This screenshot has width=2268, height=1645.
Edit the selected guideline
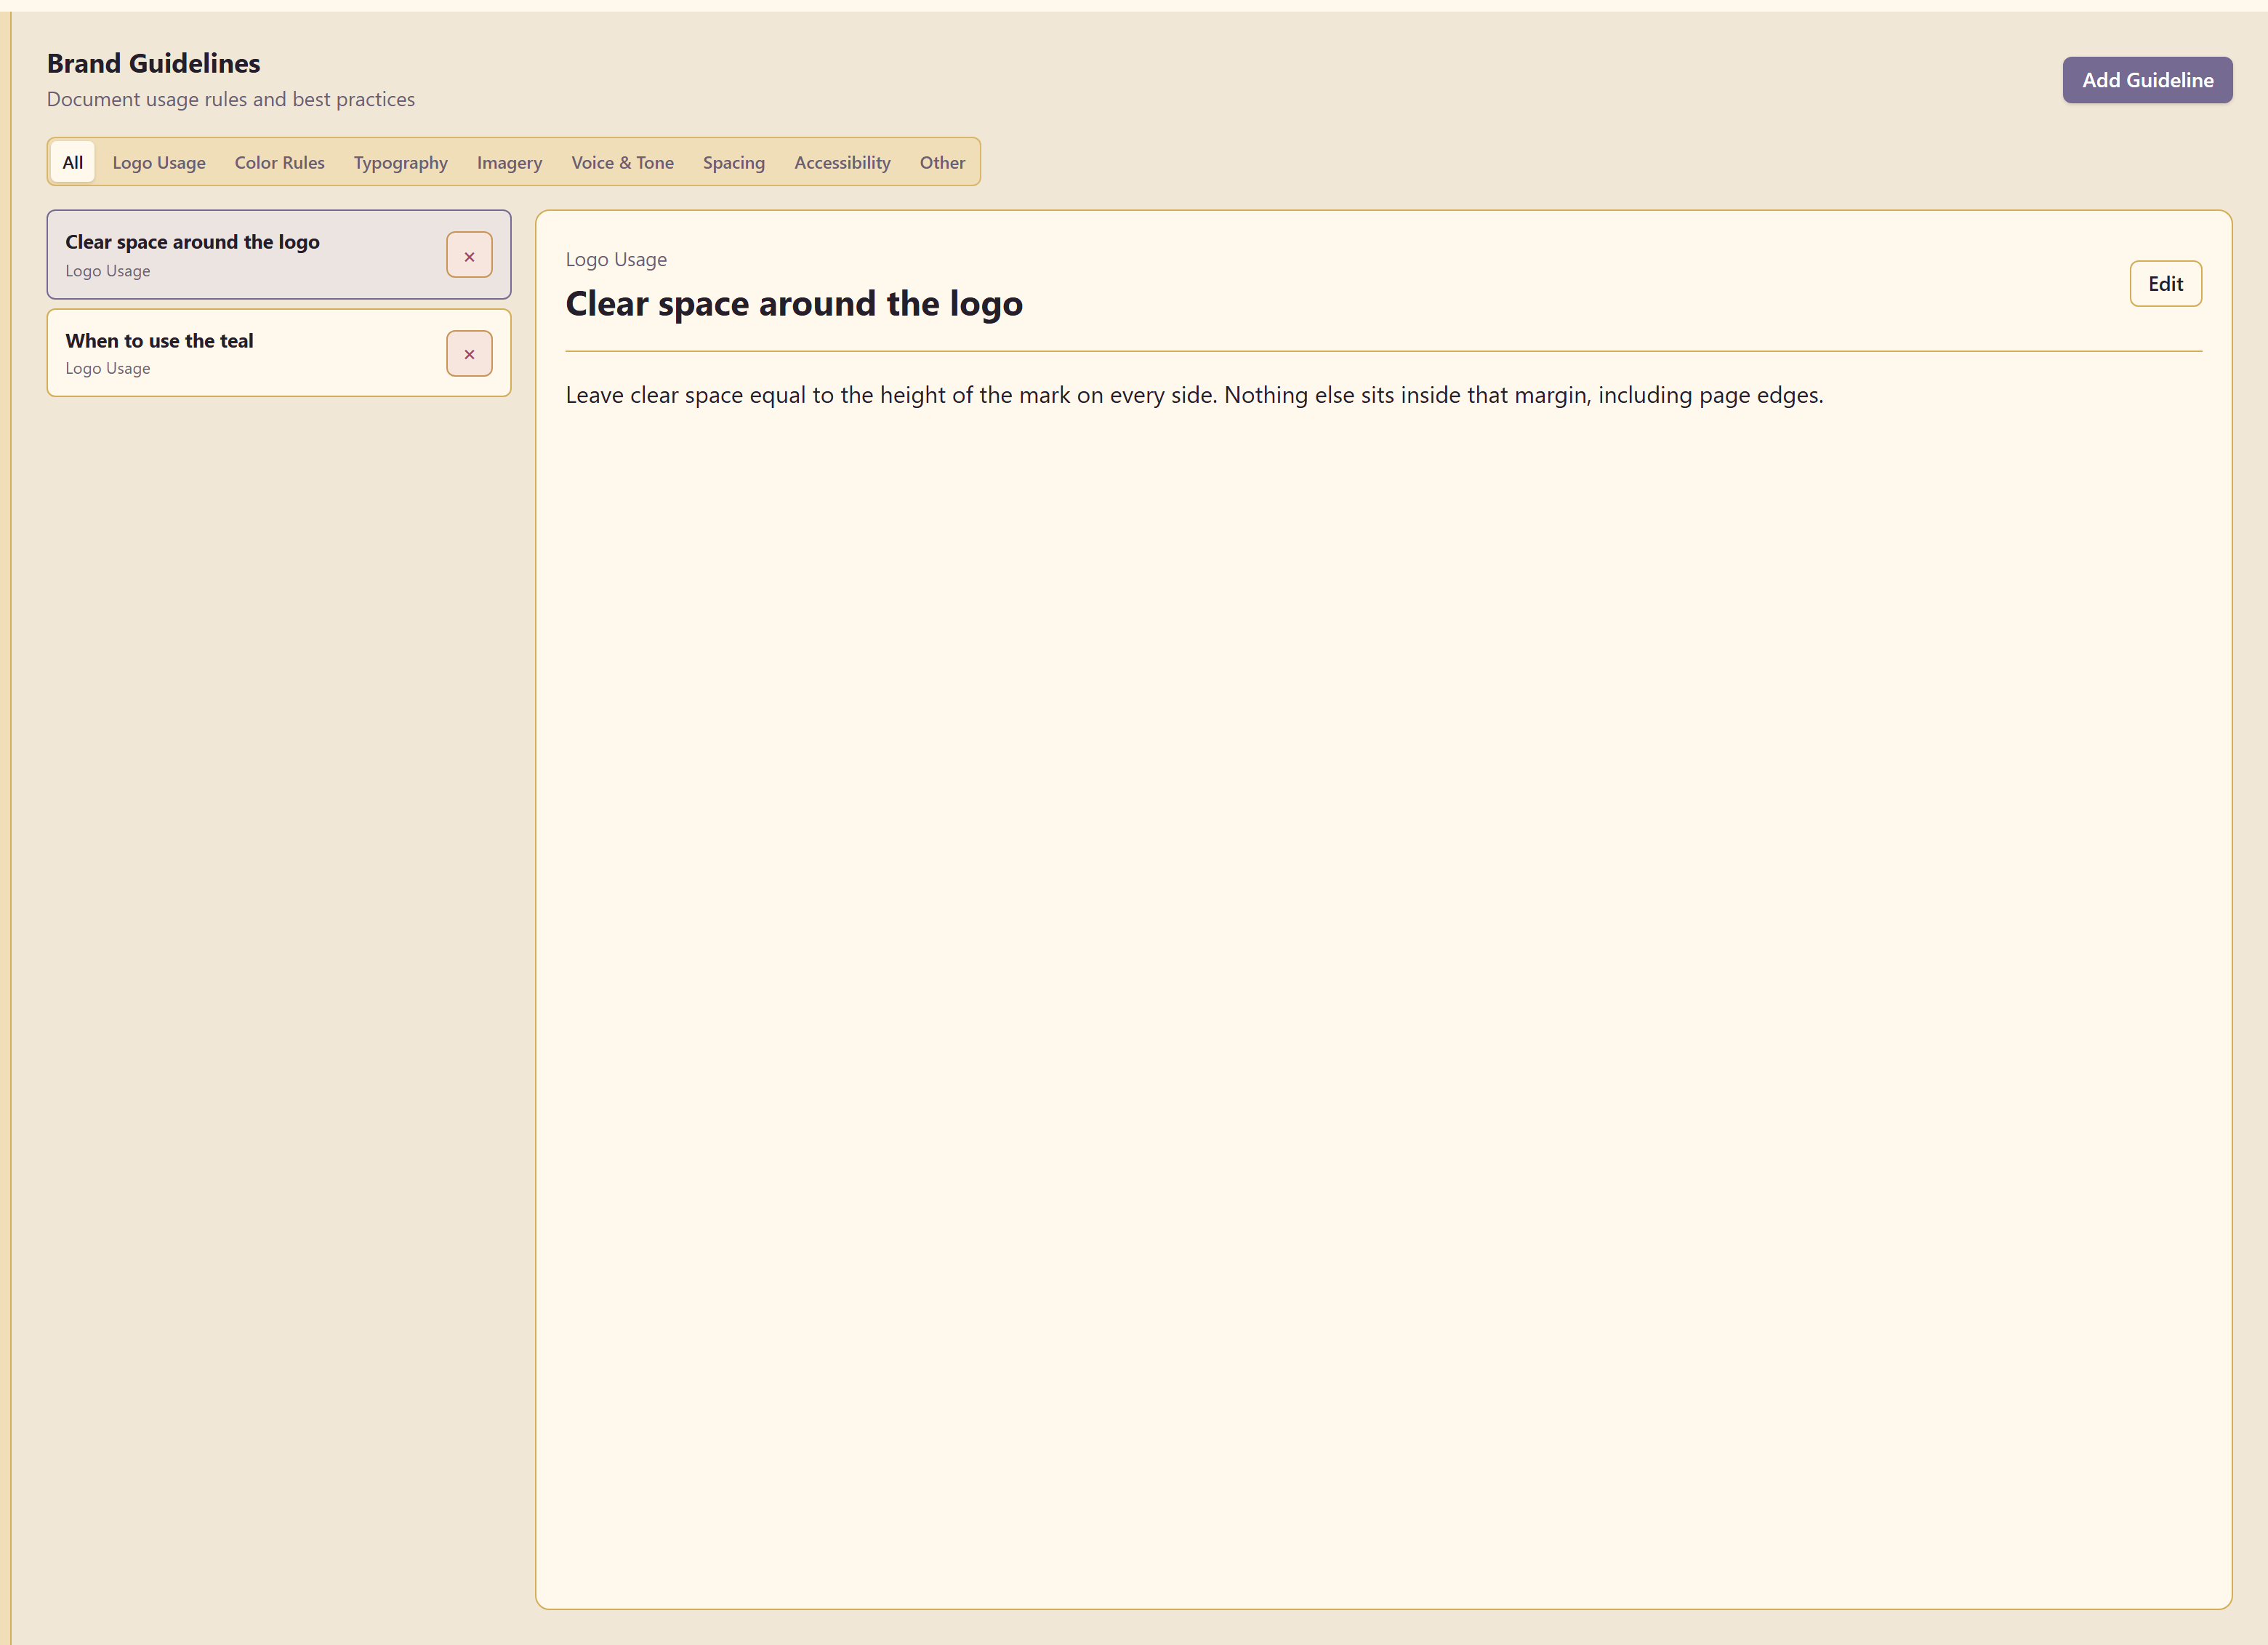point(2165,284)
